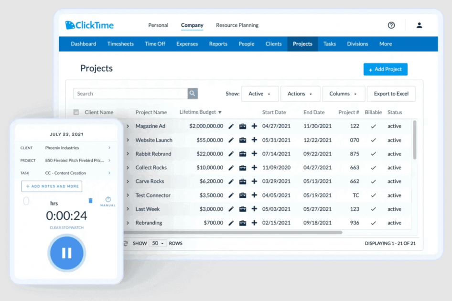This screenshot has height=301, width=452.
Task: Open the briefcase icon on the Website Launch row
Action: tap(243, 140)
